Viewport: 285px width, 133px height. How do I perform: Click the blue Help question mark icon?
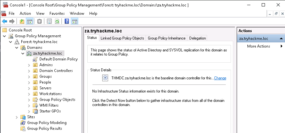[67, 22]
